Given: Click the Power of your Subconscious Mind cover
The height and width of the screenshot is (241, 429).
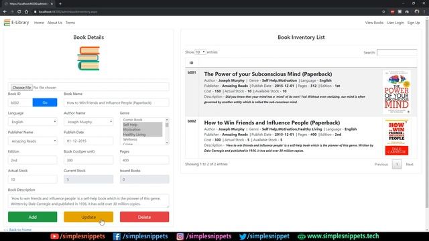Looking at the screenshot, I should click(397, 92).
